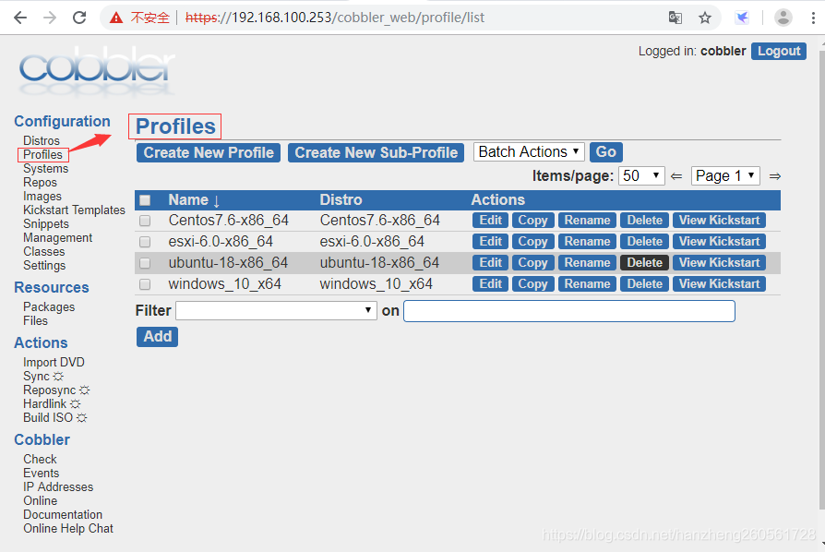View Kickstart for Centos7.6-x86_64

click(x=719, y=221)
